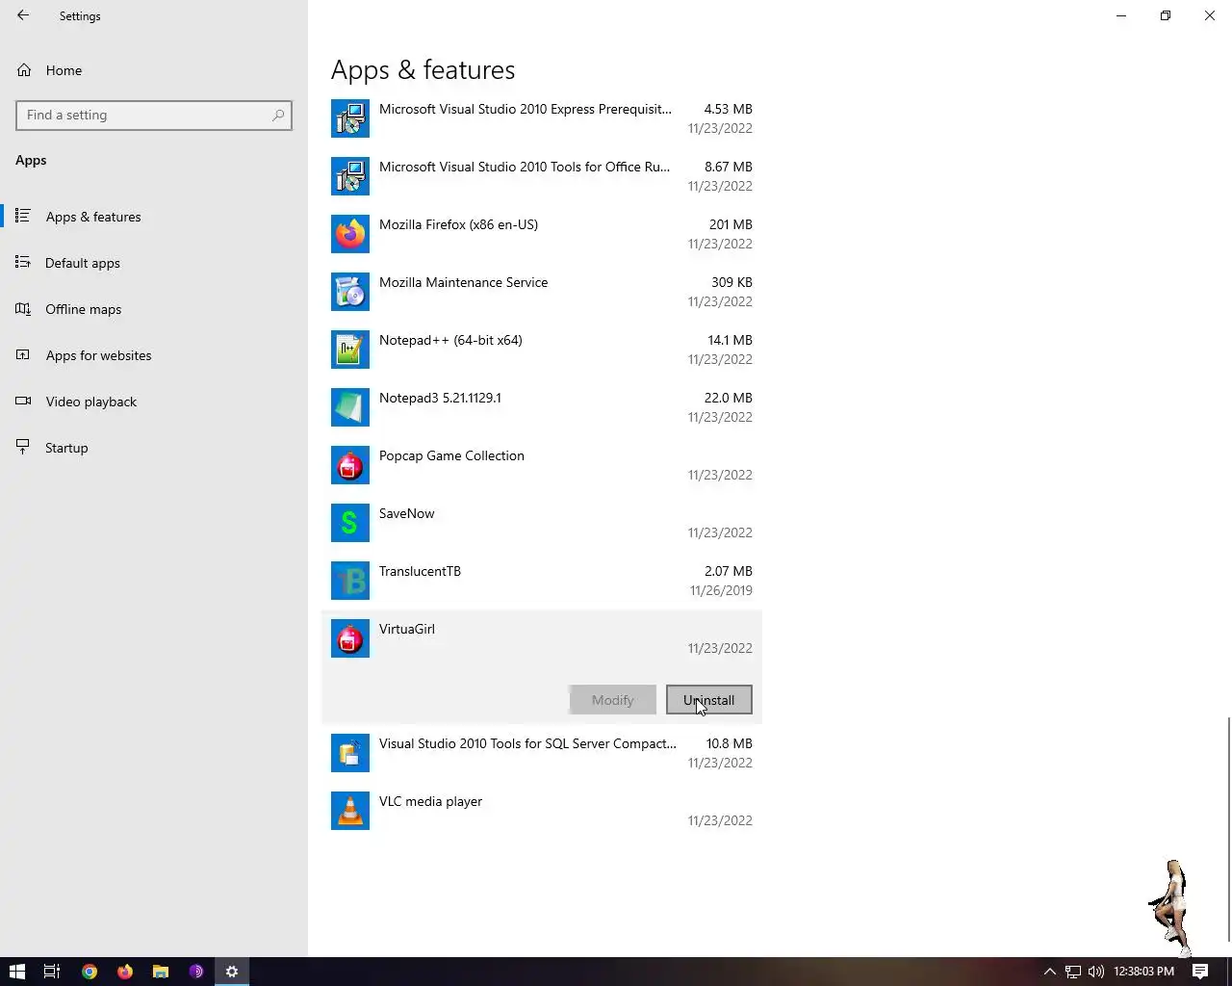Open the Startup settings page
Screen dimensions: 1232x986
pyautogui.click(x=154, y=448)
